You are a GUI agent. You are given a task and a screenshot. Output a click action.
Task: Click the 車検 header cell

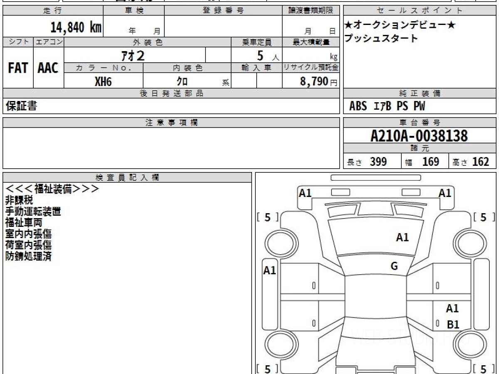coord(134,11)
